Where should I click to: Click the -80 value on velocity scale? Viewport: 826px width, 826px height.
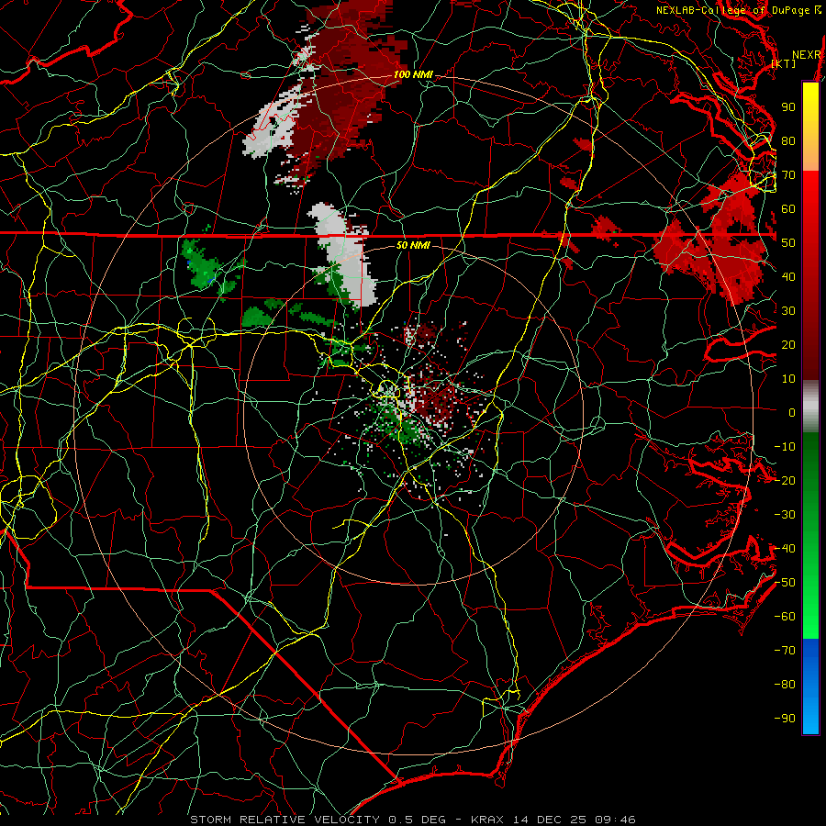coord(785,685)
